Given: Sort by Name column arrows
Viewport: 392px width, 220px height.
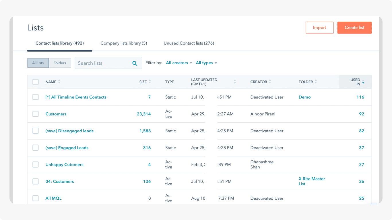Looking at the screenshot, I should pyautogui.click(x=59, y=82).
